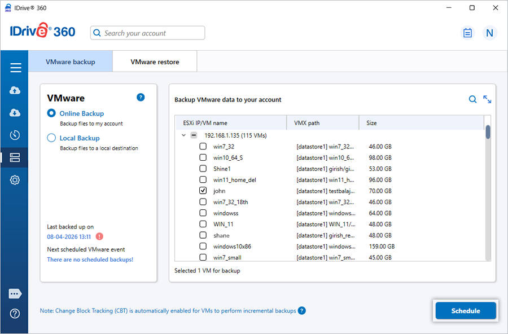
Task: Click the VMware help question mark icon
Action: (141, 97)
